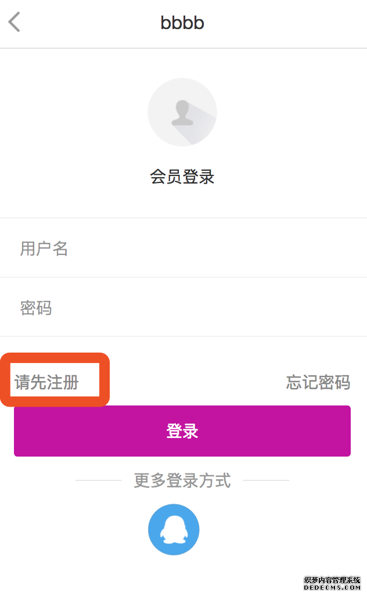Click the DEDECMS watermark logo
Viewport: 367px width, 596px height.
pyautogui.click(x=332, y=583)
